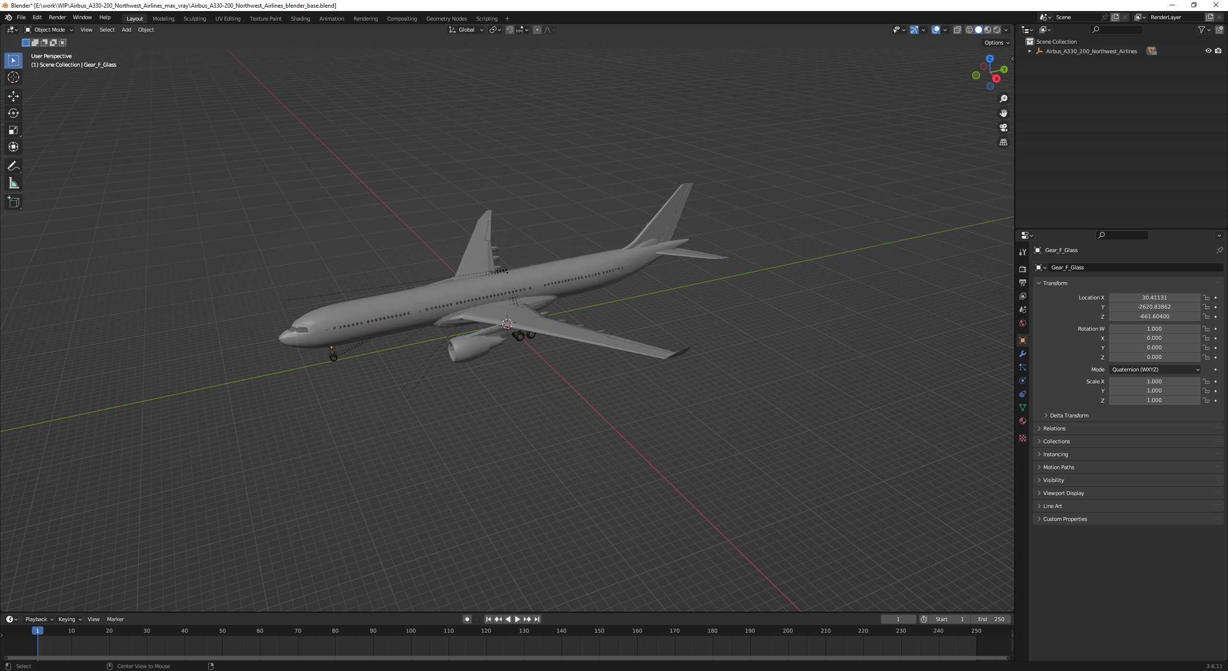The height and width of the screenshot is (671, 1228).
Task: Activate the Move tool
Action: click(x=13, y=96)
